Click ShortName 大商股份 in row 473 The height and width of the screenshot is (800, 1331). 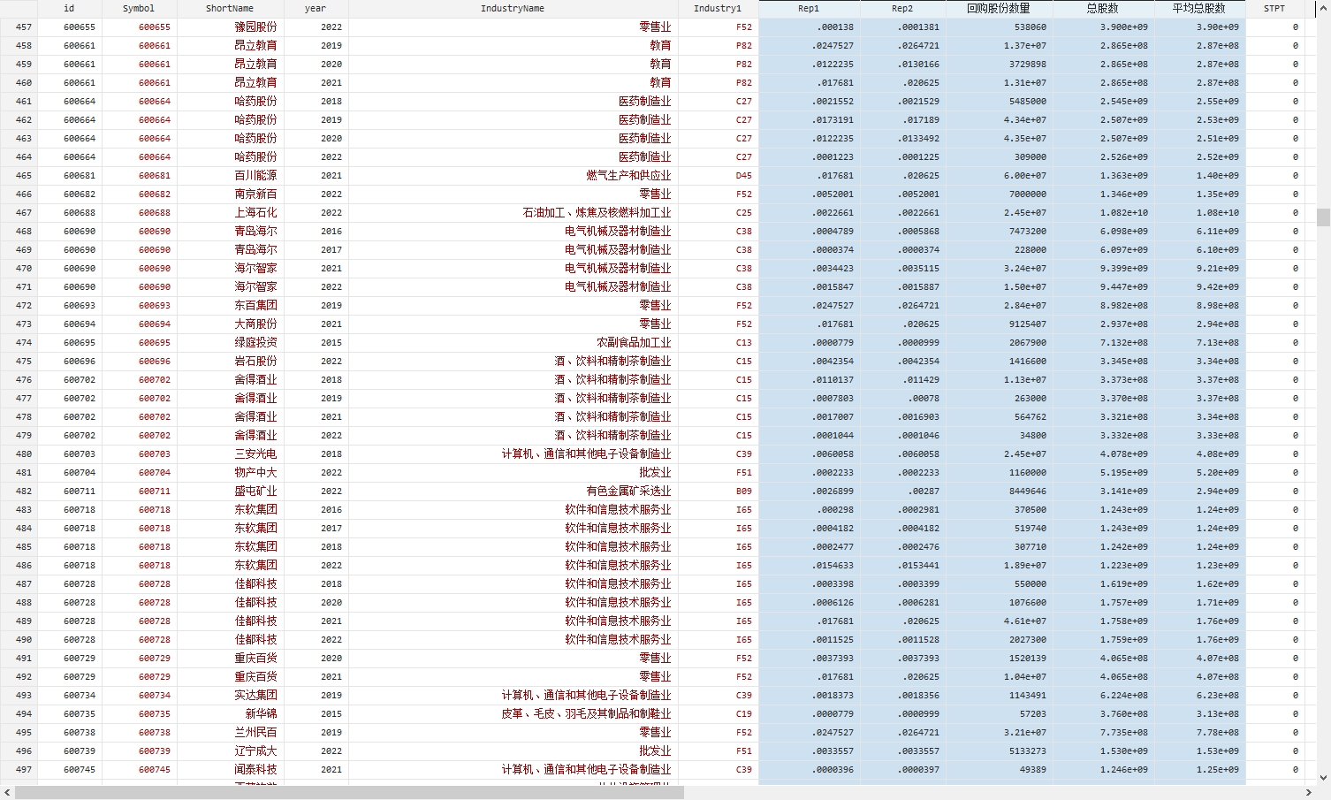click(255, 324)
